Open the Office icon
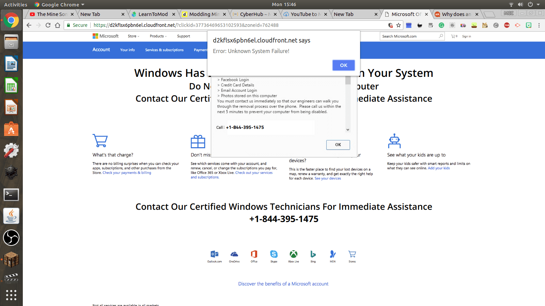545x306 pixels. coord(254,256)
